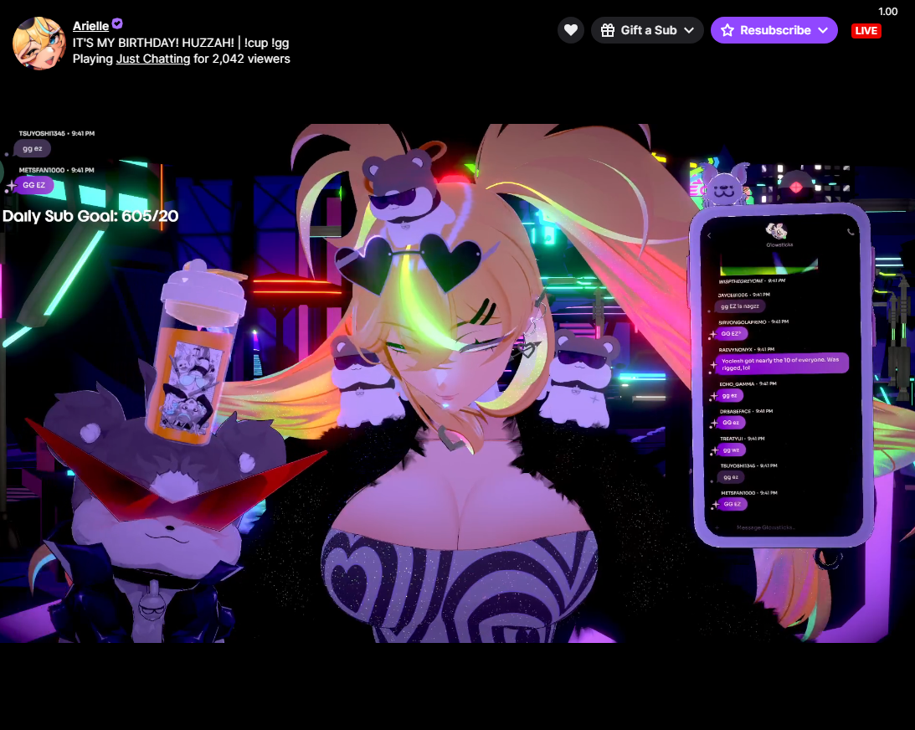Click the plus icon beside Message Glowsticks
The width and height of the screenshot is (915, 730).
pos(717,527)
